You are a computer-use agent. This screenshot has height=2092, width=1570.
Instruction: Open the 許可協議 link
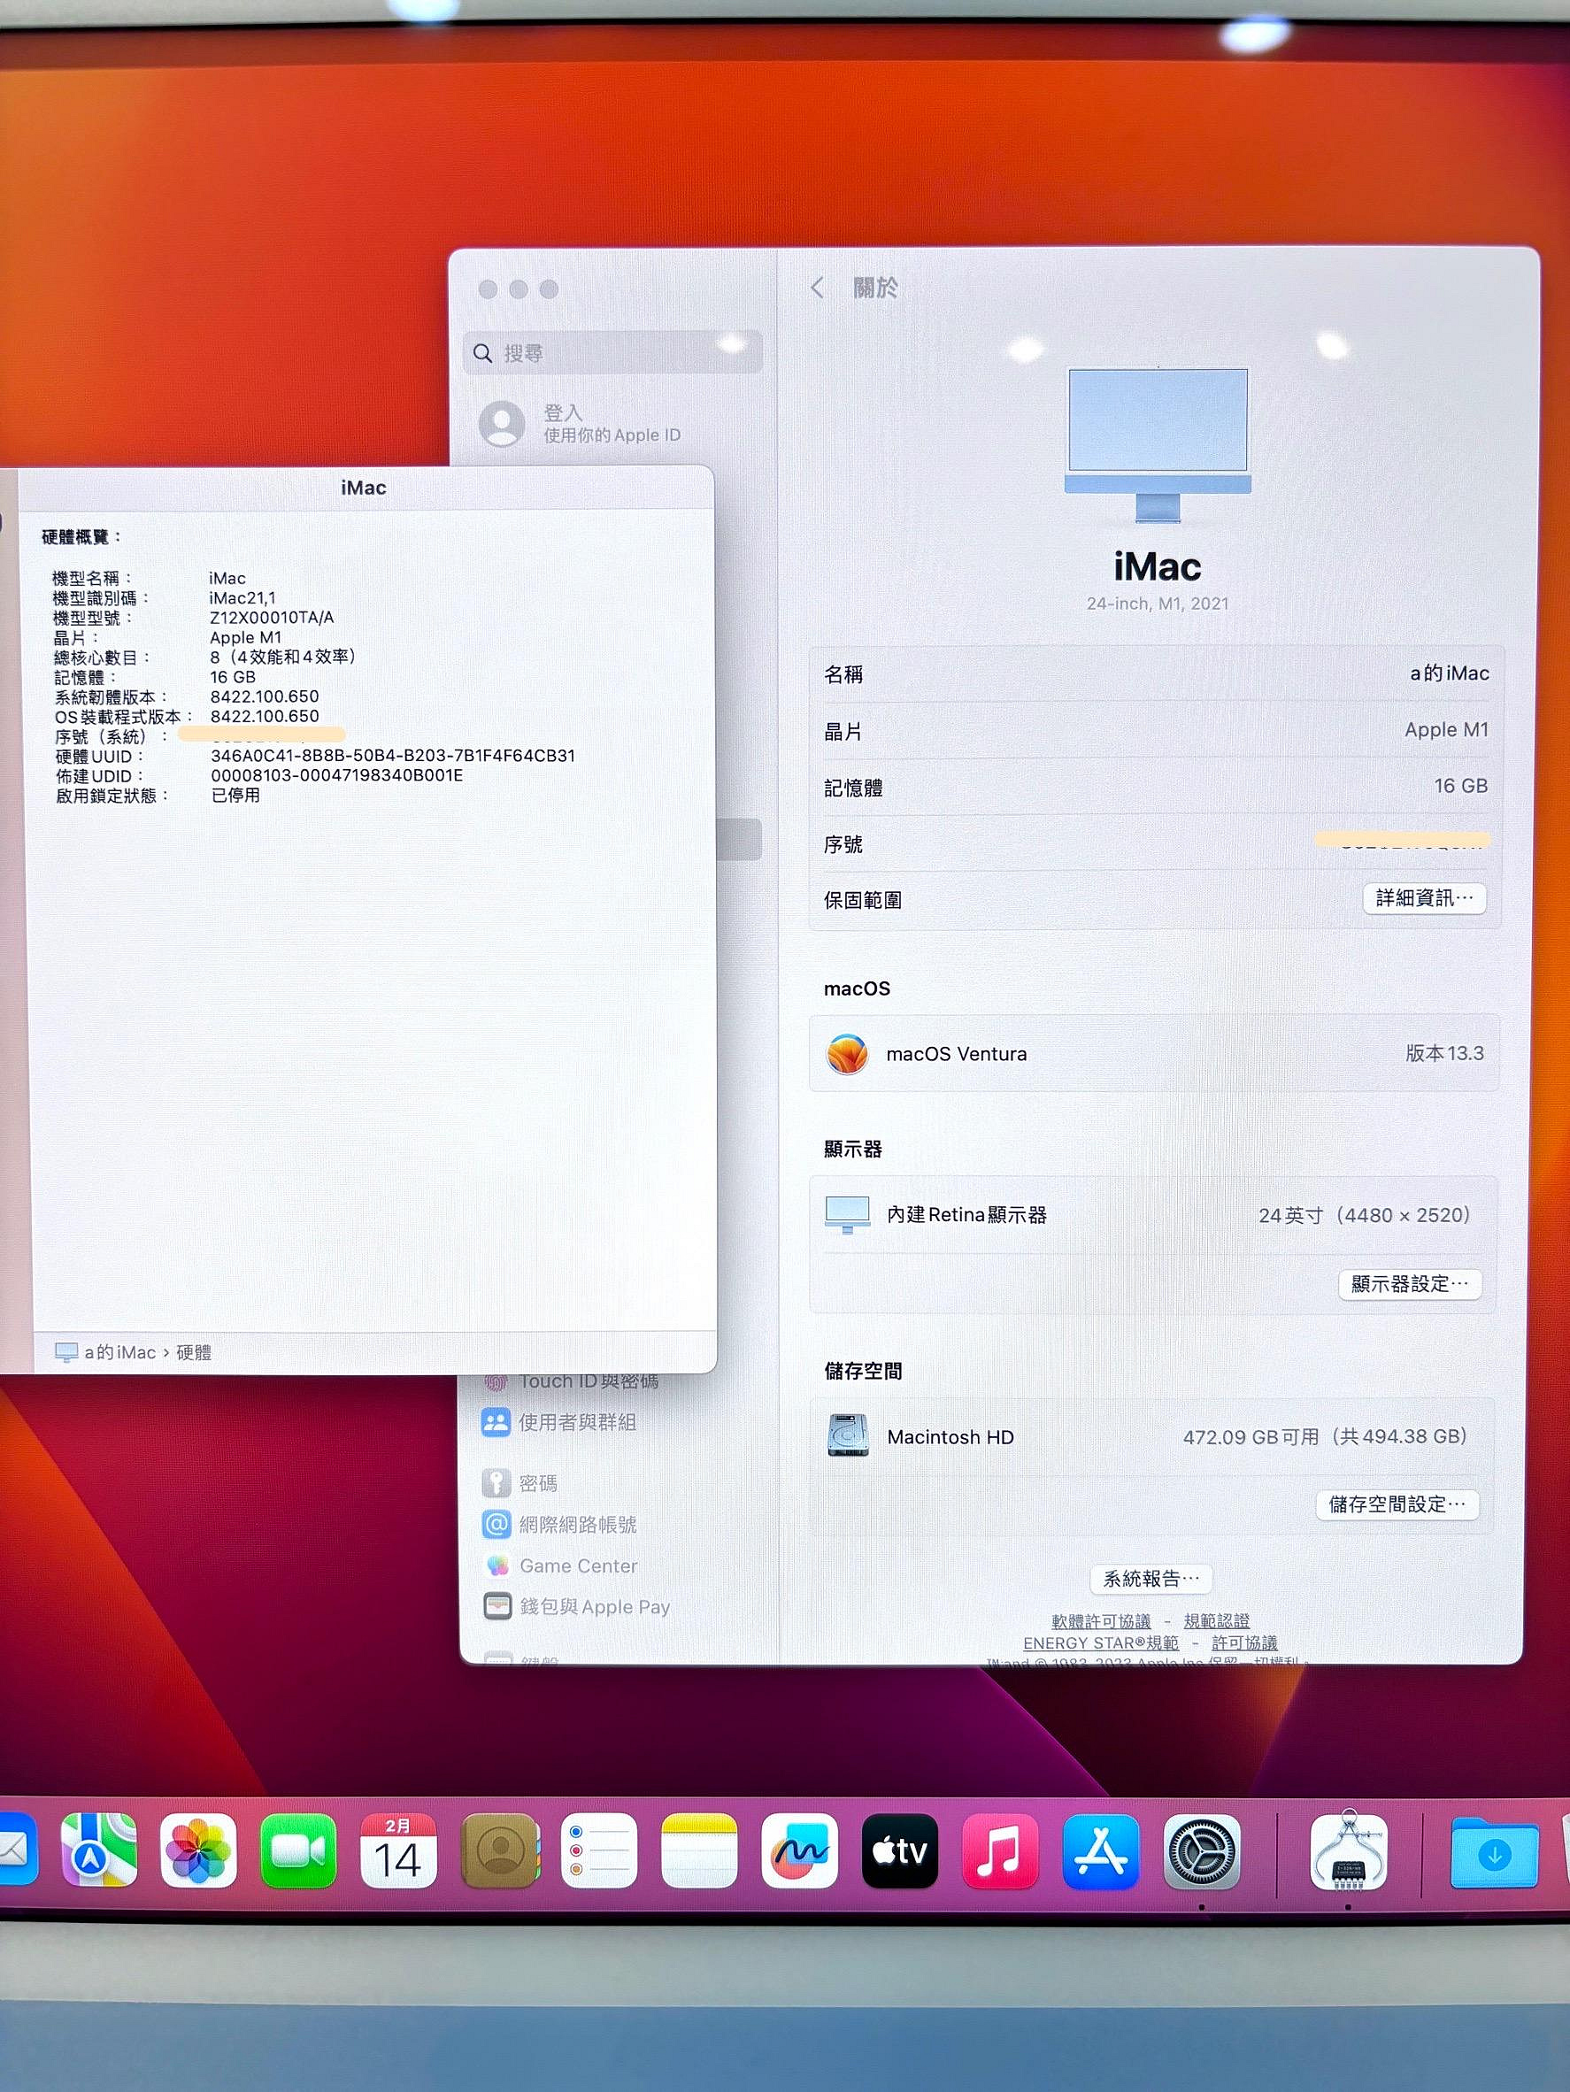1244,1642
